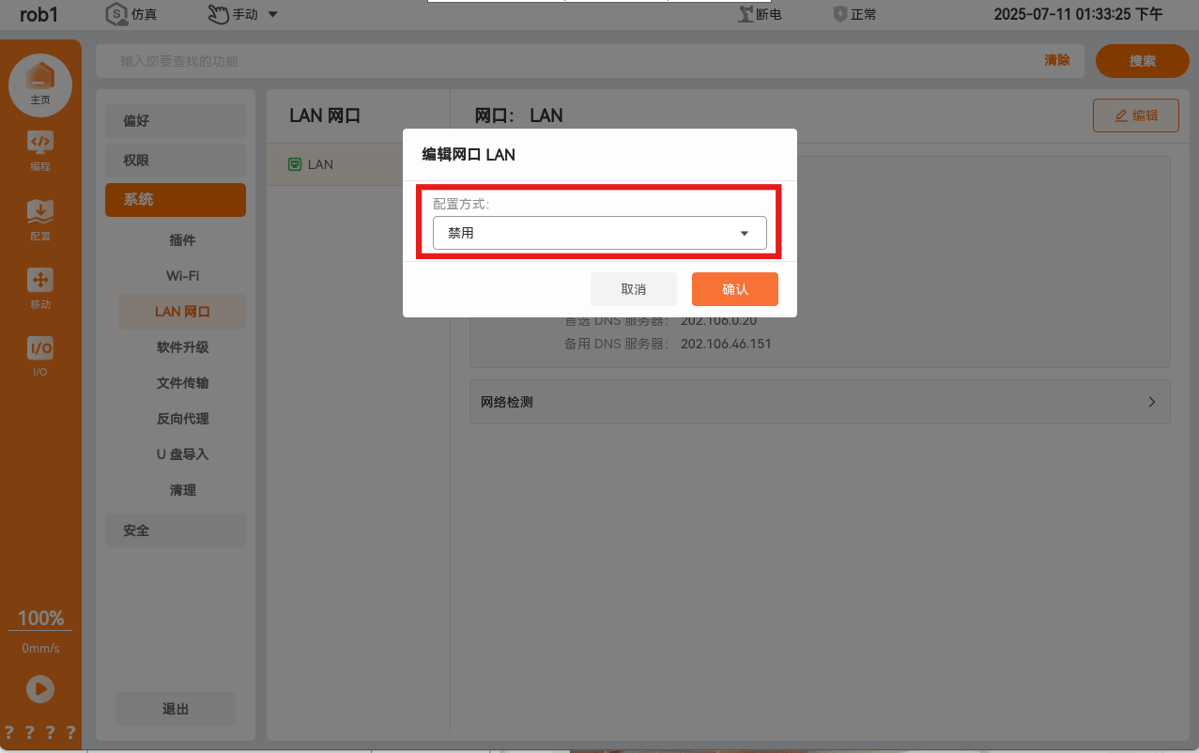Click 清除 to clear search
The width and height of the screenshot is (1199, 753).
[x=1057, y=60]
